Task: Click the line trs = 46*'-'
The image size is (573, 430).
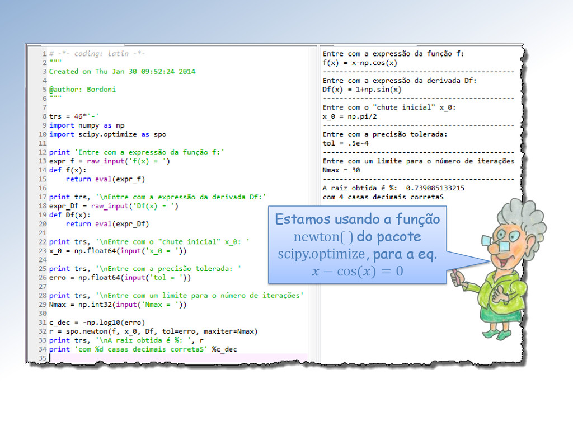Action: tap(74, 116)
